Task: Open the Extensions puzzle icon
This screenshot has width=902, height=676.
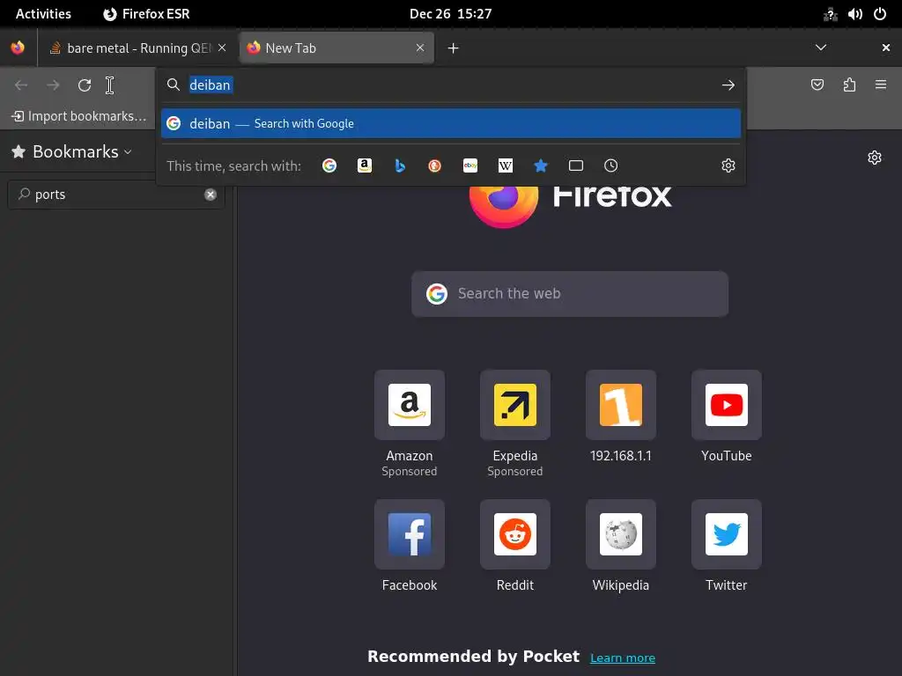Action: (x=849, y=85)
